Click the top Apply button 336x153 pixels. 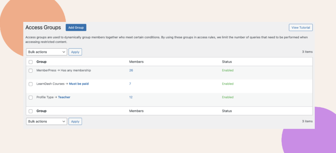[x=75, y=52]
